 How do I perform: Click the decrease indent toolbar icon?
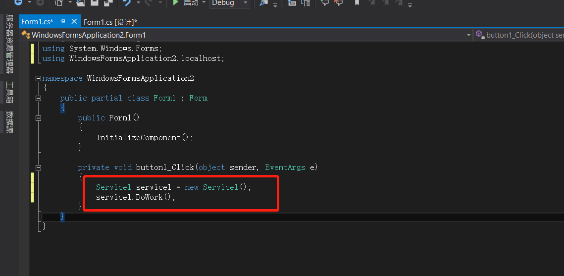[292, 2]
